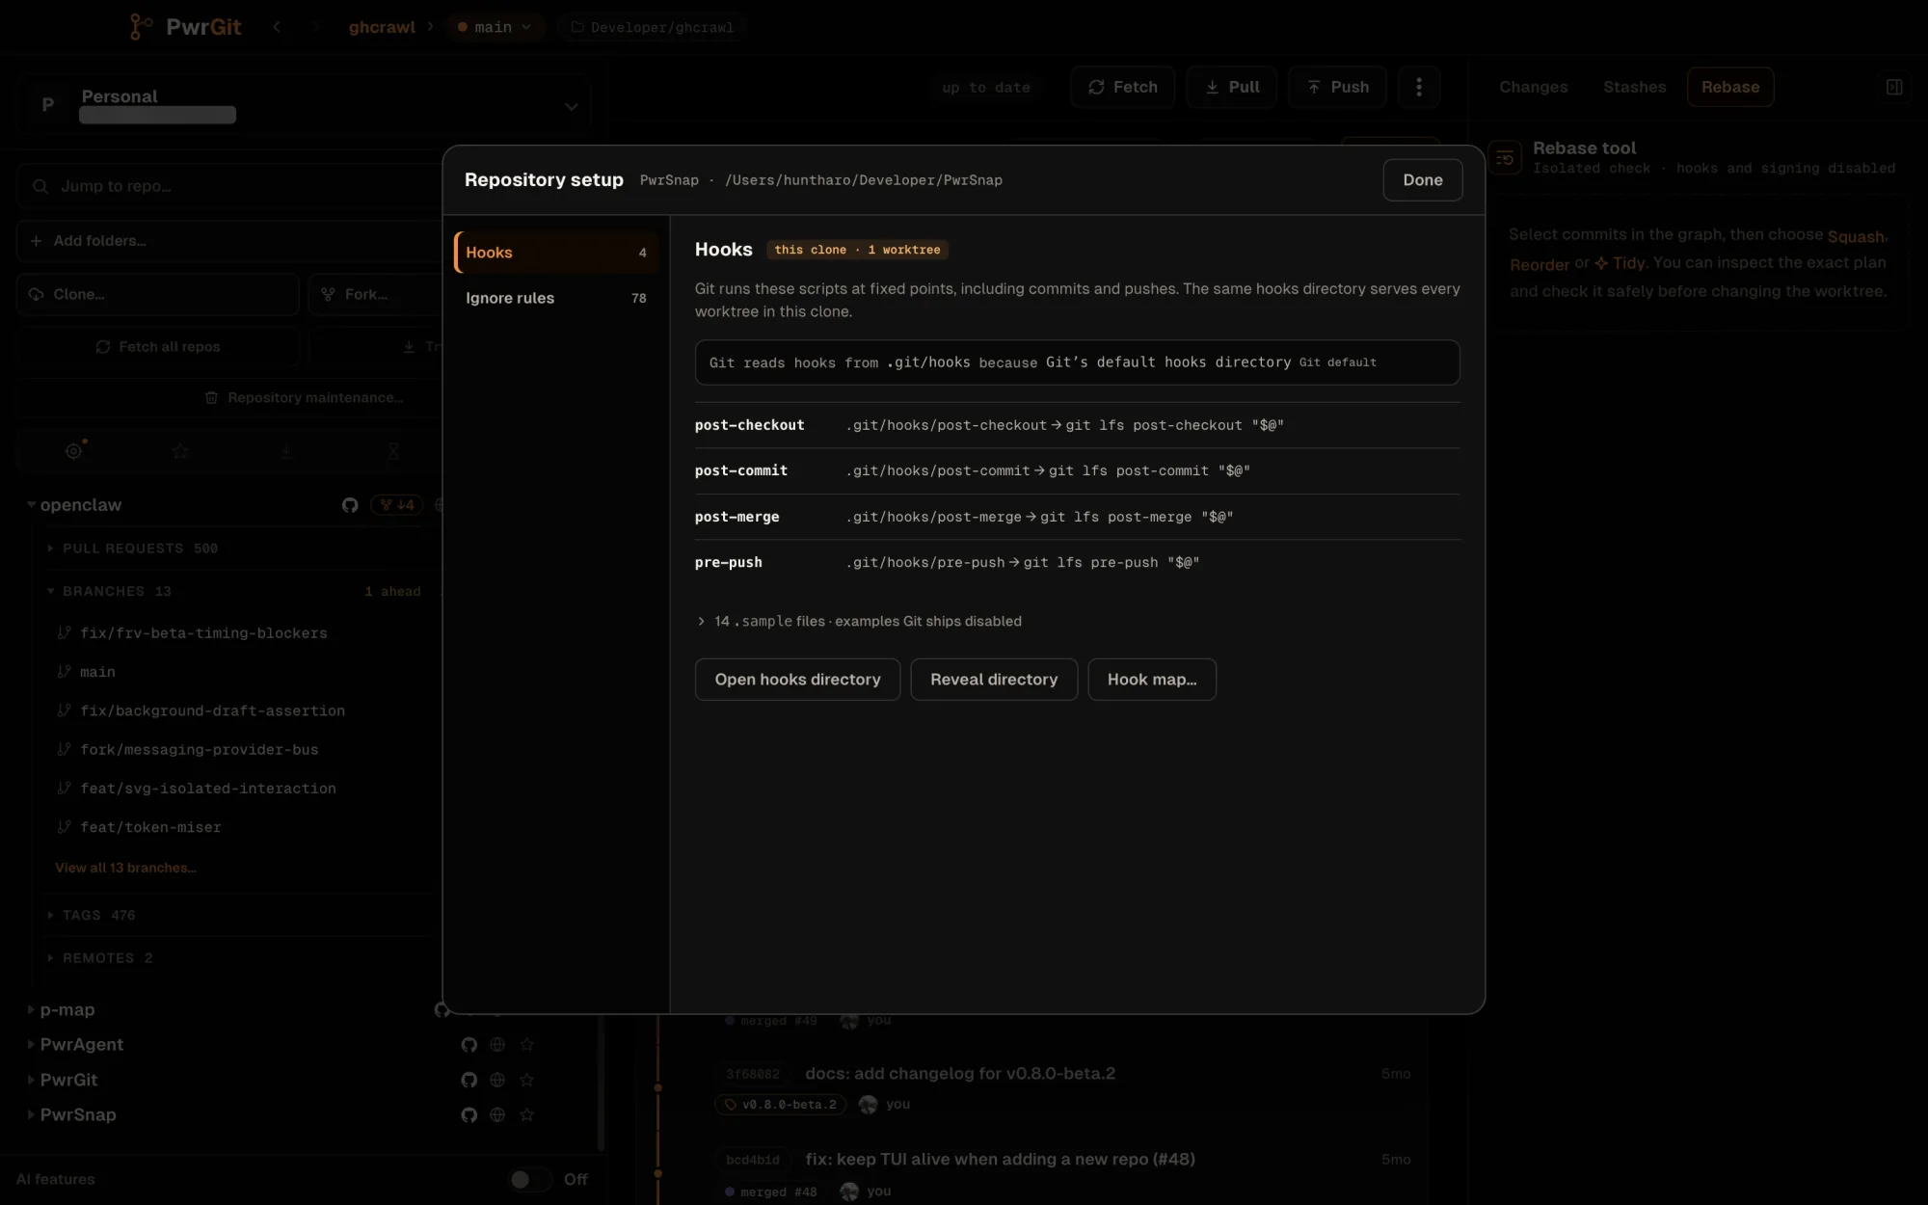Open View all 13 branches link
The width and height of the screenshot is (1928, 1205).
click(x=125, y=869)
